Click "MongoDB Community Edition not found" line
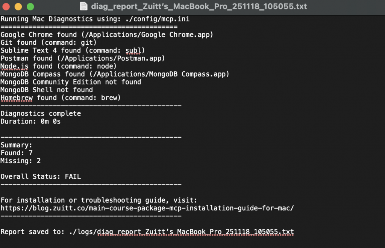Image resolution: width=385 pixels, height=248 pixels. click(x=71, y=82)
